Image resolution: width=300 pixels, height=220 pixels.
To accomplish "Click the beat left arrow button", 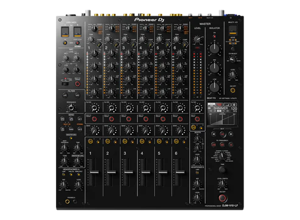I will tap(214, 134).
